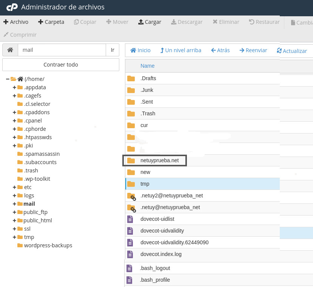Click the Ir go button
313x287 pixels.
(x=113, y=50)
